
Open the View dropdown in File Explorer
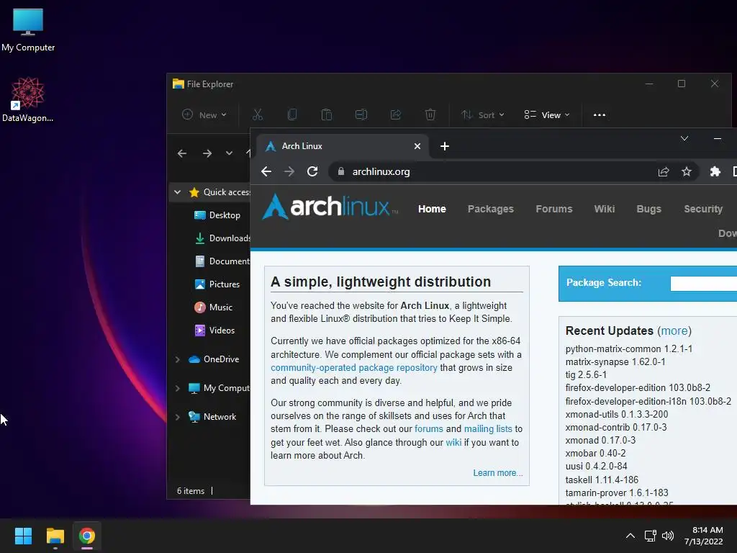click(x=547, y=114)
